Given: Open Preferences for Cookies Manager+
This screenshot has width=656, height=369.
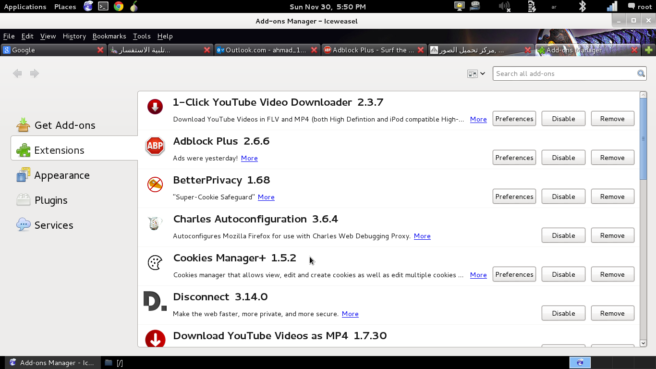Looking at the screenshot, I should tap(514, 274).
